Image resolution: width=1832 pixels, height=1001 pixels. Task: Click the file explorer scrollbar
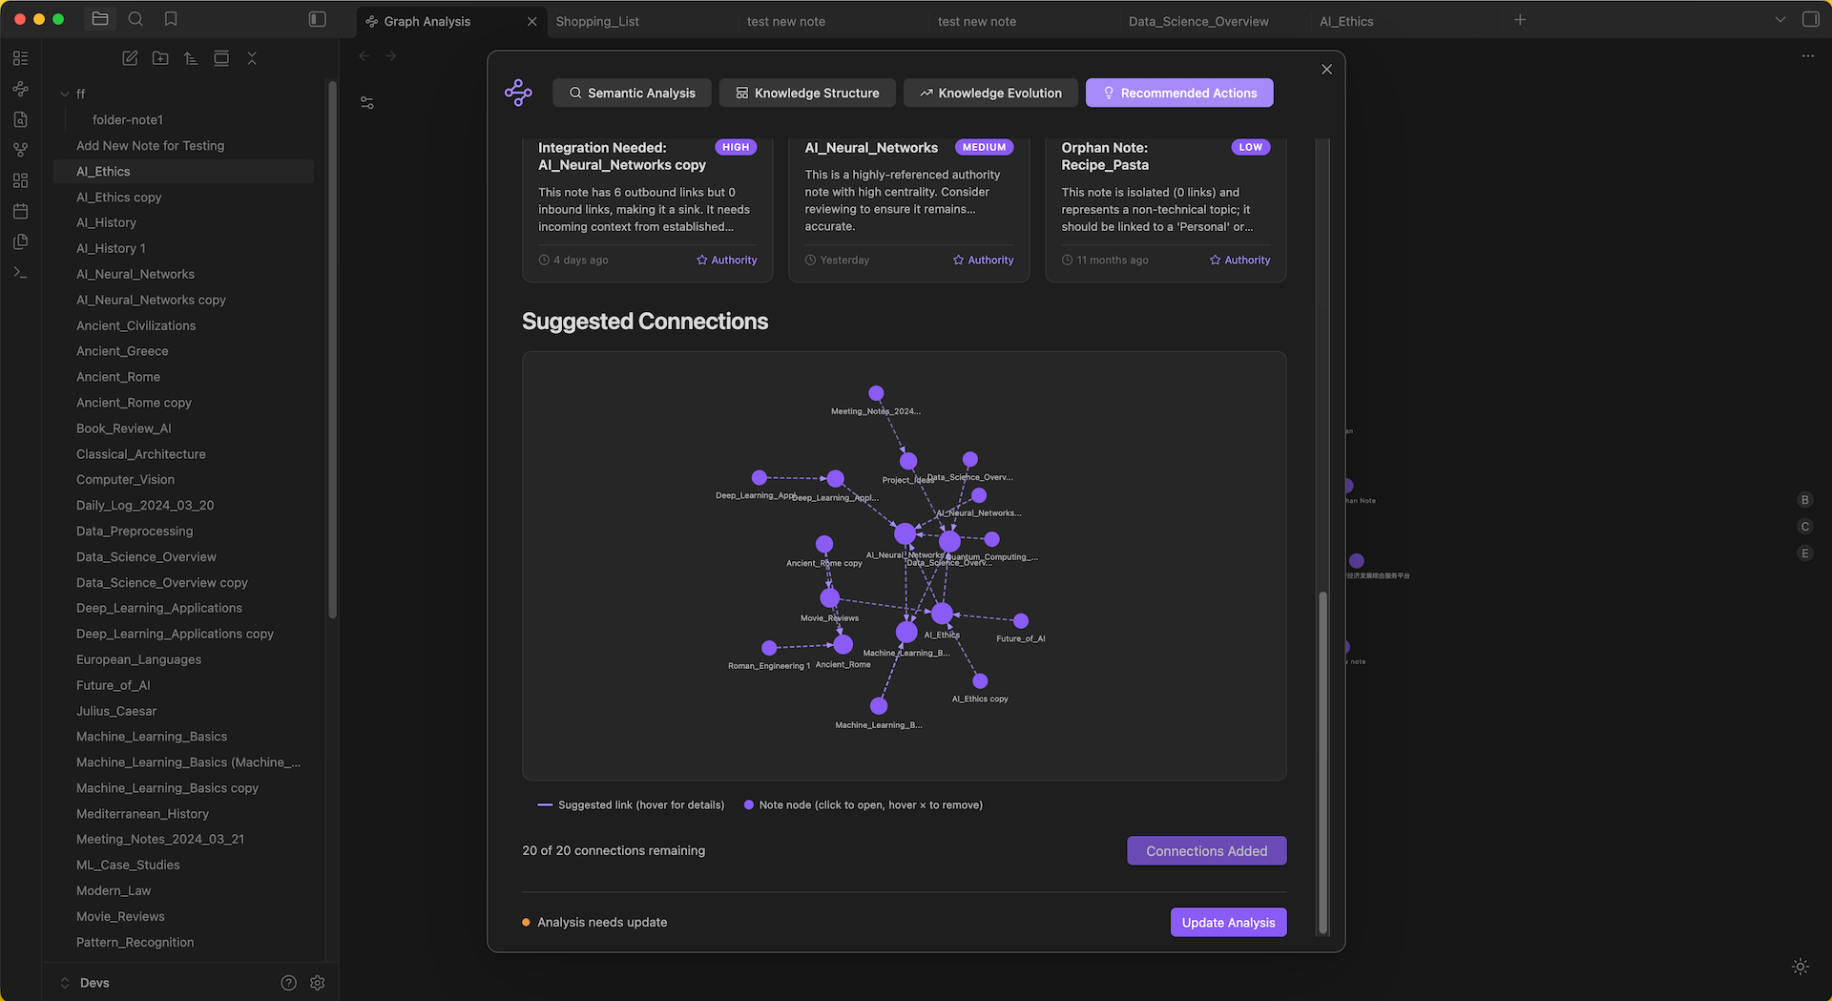point(332,348)
